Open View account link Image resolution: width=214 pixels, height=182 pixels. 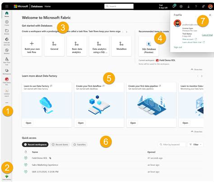[x=190, y=39]
